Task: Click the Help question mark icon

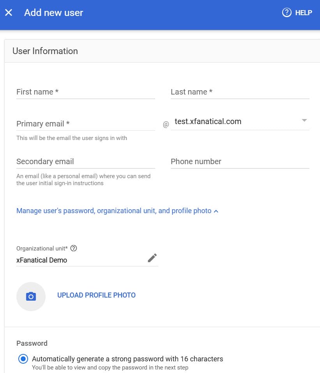Action: click(287, 12)
